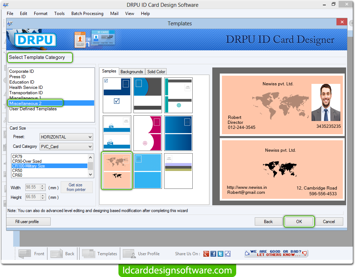The image size is (355, 277).
Task: Click the Height spinner arrows
Action: (42, 197)
